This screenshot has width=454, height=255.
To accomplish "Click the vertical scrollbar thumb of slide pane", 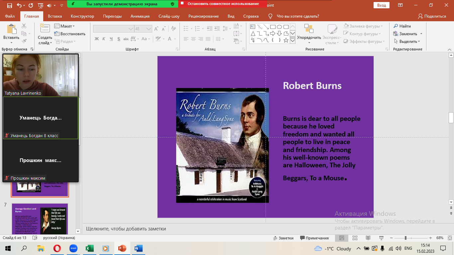I will [451, 118].
